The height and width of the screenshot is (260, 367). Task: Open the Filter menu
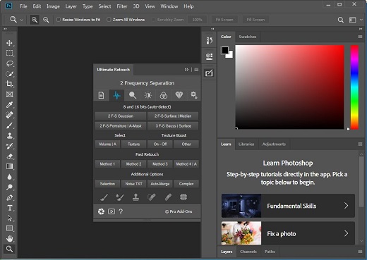tap(122, 6)
